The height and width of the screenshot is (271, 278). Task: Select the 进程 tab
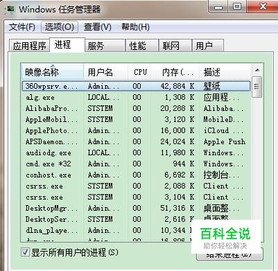point(67,44)
